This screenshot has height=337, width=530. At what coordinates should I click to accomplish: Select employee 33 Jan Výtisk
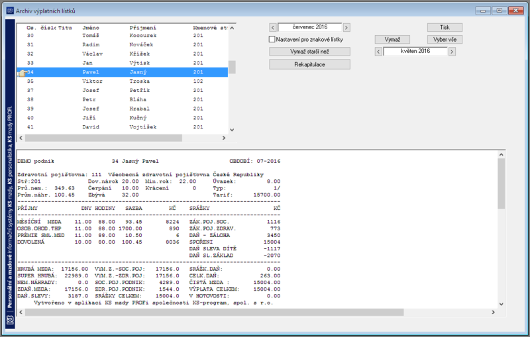[x=123, y=63]
